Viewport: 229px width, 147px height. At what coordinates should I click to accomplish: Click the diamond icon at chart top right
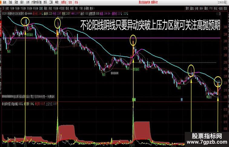(217, 14)
